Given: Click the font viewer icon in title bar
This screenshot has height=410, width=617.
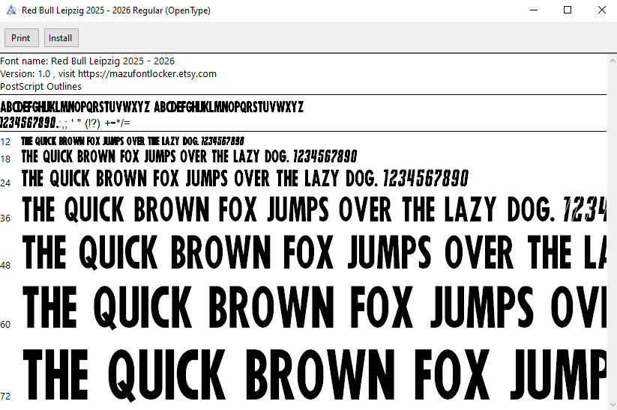Looking at the screenshot, I should click(x=10, y=10).
